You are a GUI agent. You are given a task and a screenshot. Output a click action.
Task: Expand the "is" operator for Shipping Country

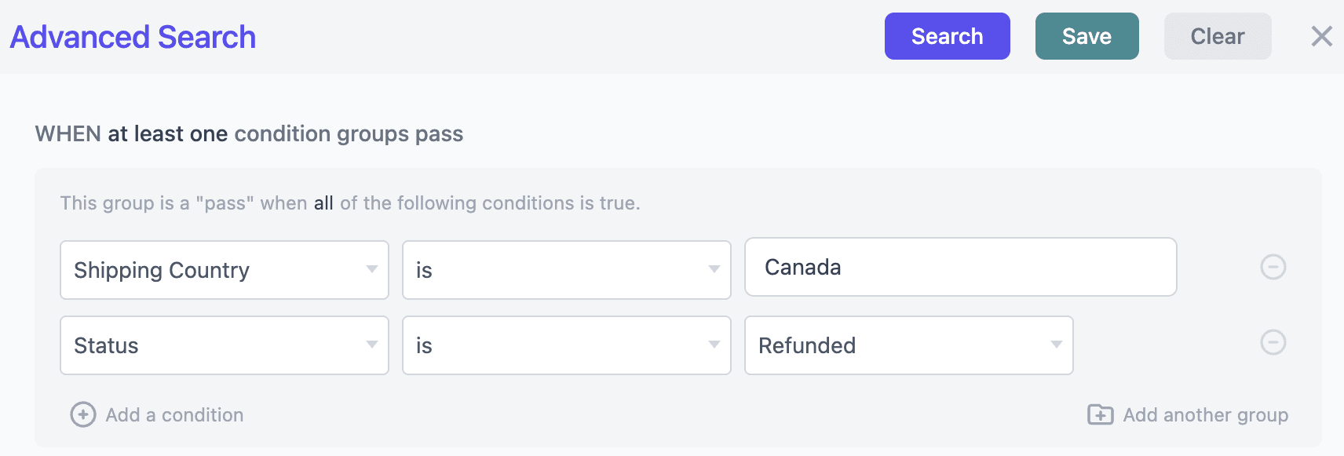pos(566,270)
